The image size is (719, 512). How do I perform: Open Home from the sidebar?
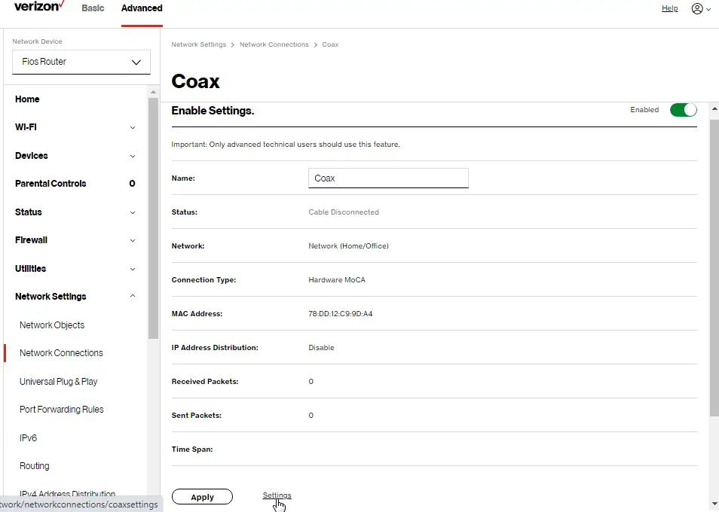(x=27, y=99)
